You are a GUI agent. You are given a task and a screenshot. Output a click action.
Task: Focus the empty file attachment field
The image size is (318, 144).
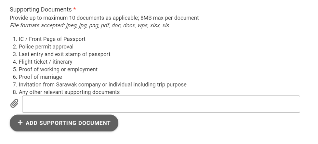tap(161, 104)
